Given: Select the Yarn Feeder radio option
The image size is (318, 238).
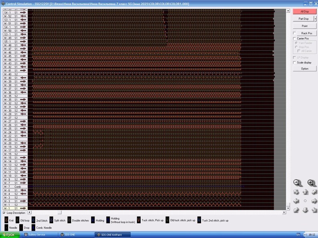Looking at the screenshot, I should point(296,43).
